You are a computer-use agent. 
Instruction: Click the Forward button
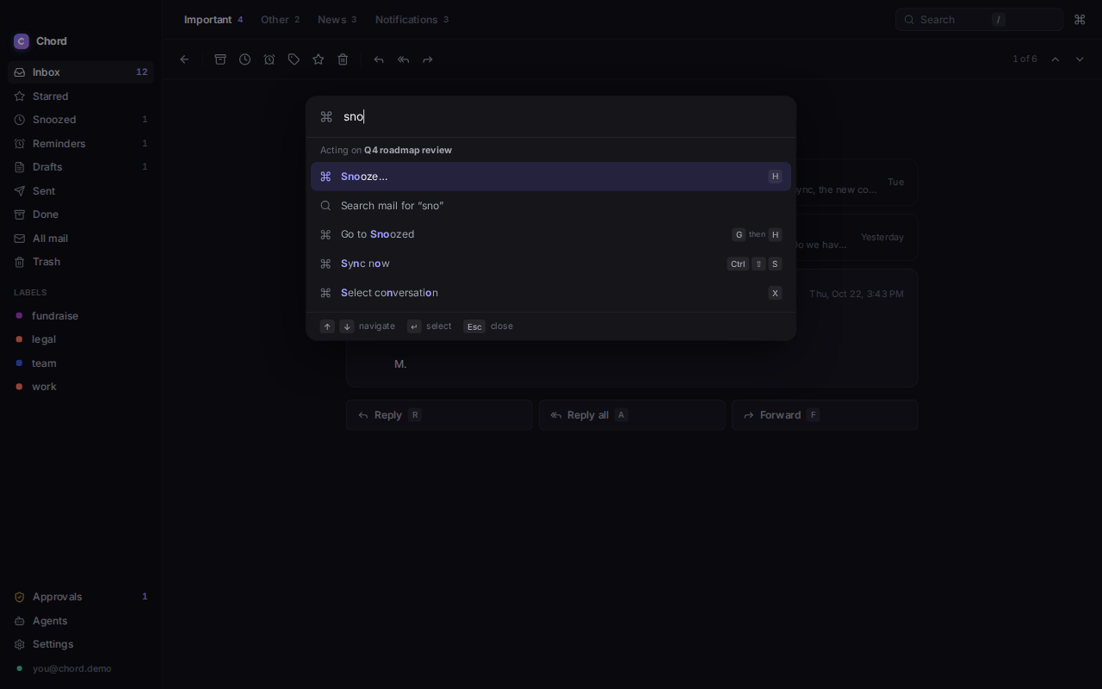click(x=825, y=415)
